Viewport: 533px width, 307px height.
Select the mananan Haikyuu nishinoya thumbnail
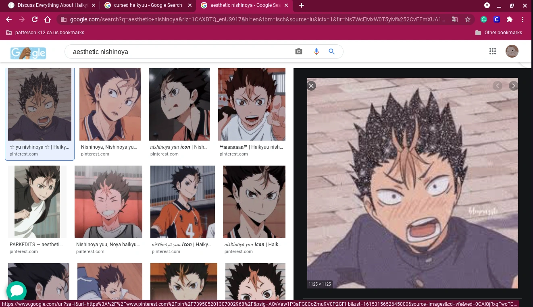tap(252, 104)
